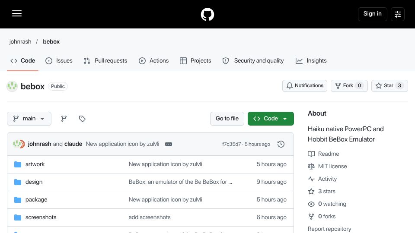Open appearance settings sliders icon
Screen dimensions: 415x233
click(398, 14)
